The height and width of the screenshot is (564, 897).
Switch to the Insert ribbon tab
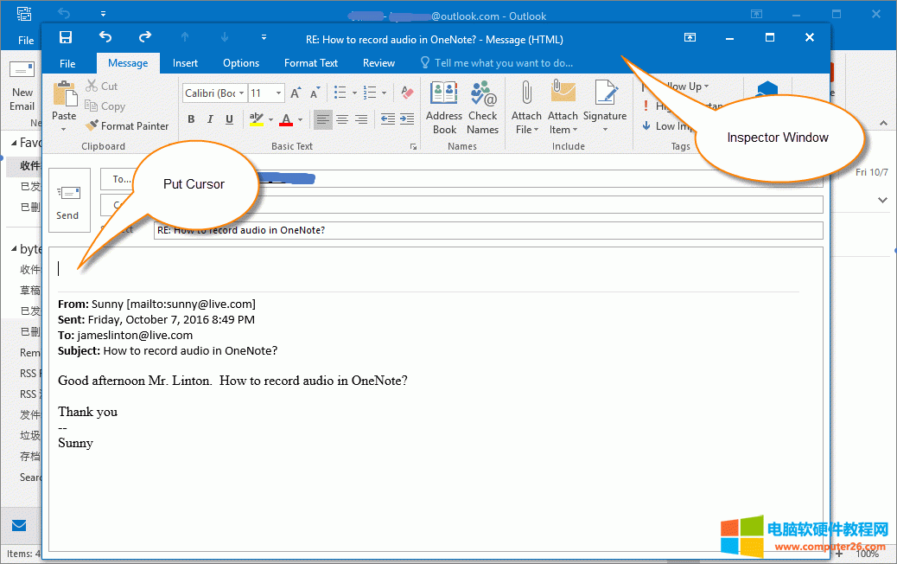click(x=185, y=62)
